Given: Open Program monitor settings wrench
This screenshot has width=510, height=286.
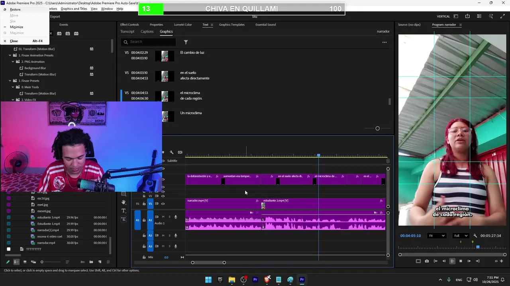Looking at the screenshot, I should point(475,236).
